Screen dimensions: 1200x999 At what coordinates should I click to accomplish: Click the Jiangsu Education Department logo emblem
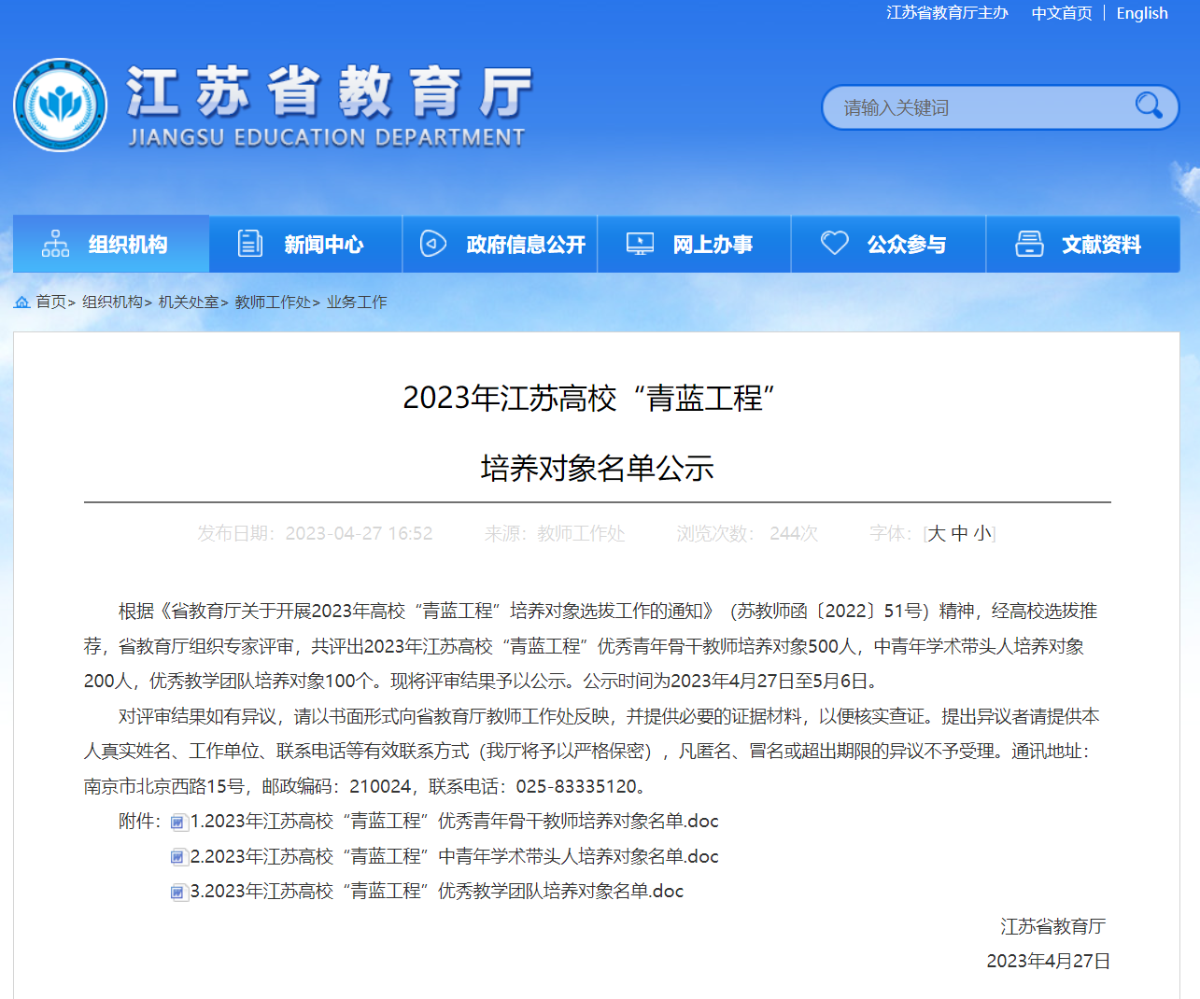(61, 105)
